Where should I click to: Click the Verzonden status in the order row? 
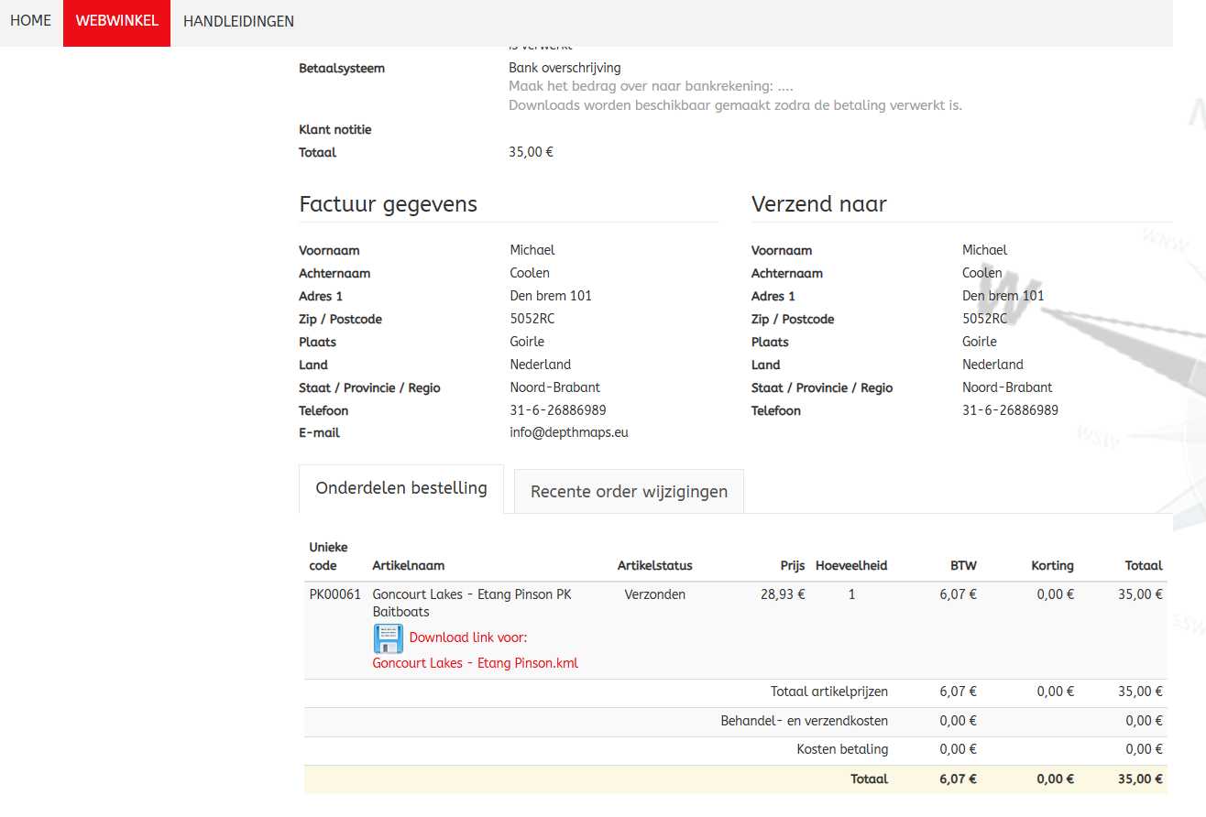pos(654,594)
